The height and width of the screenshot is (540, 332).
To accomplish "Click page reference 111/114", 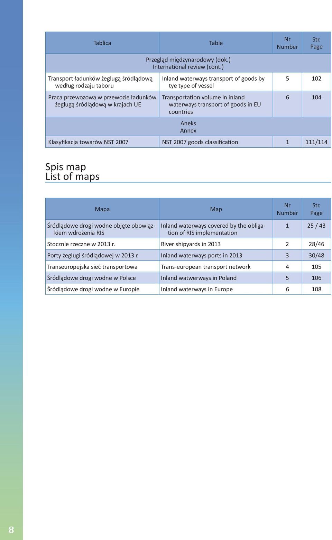I will click(316, 142).
